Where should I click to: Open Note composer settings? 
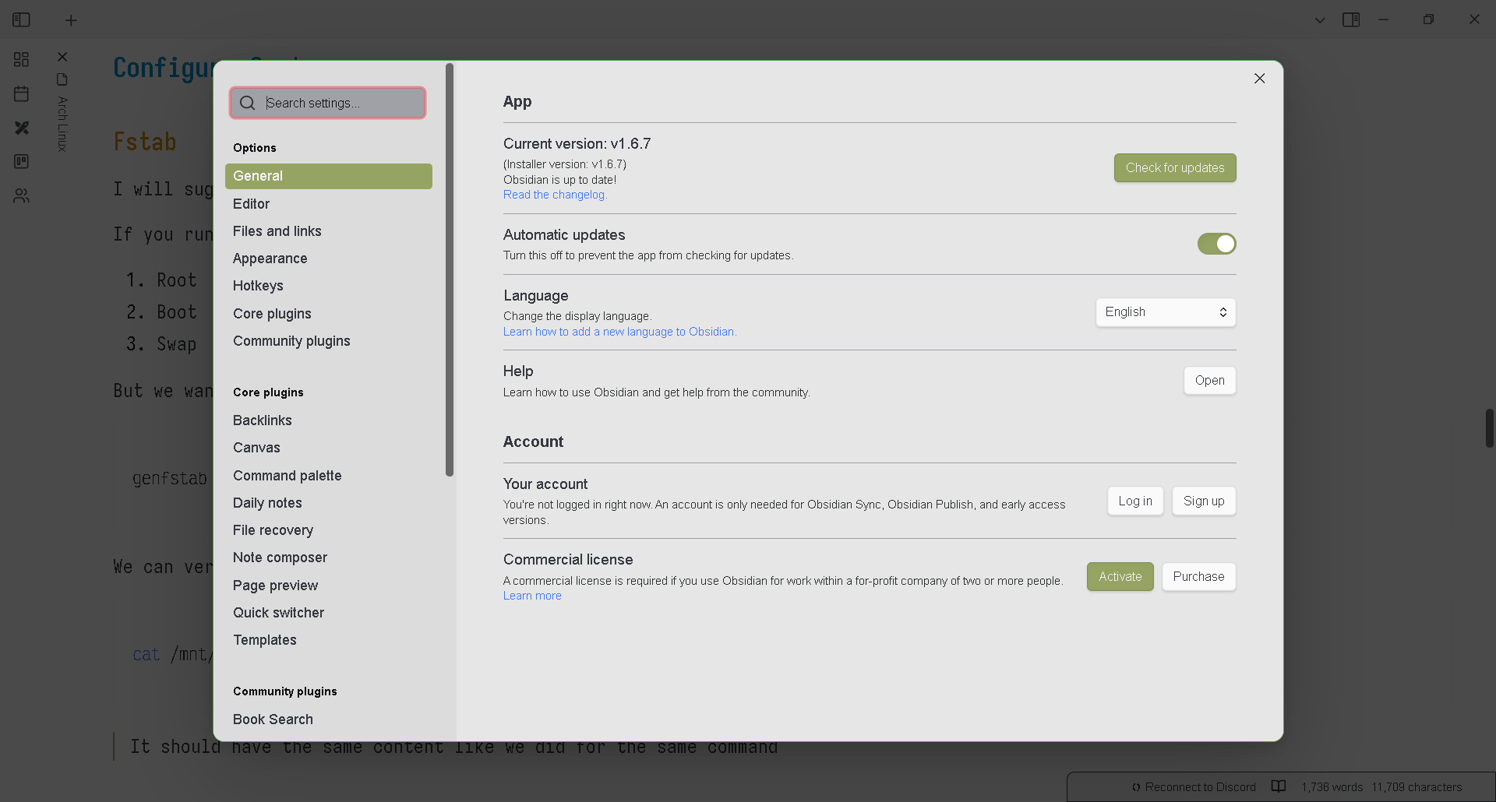pyautogui.click(x=329, y=558)
